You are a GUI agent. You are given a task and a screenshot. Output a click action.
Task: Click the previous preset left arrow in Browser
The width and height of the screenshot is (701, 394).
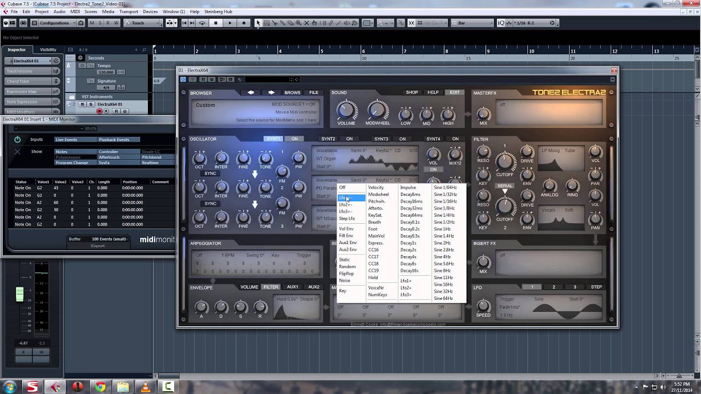point(251,92)
